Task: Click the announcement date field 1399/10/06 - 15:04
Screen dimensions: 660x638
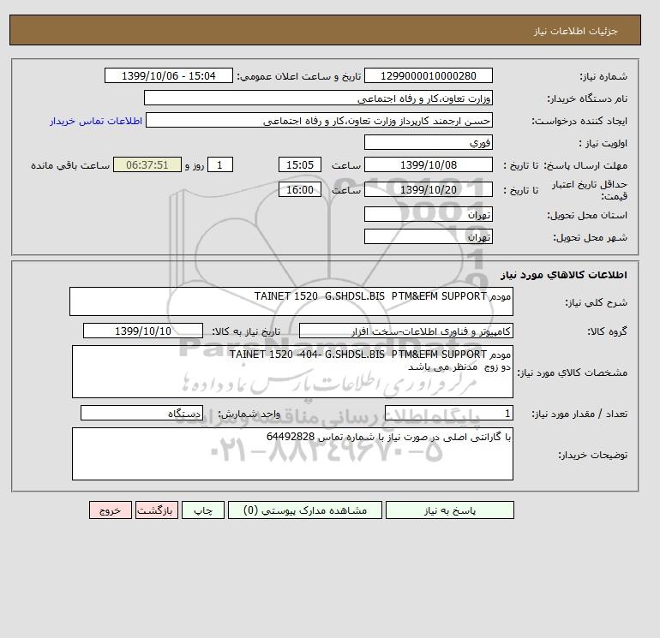Action: point(168,75)
